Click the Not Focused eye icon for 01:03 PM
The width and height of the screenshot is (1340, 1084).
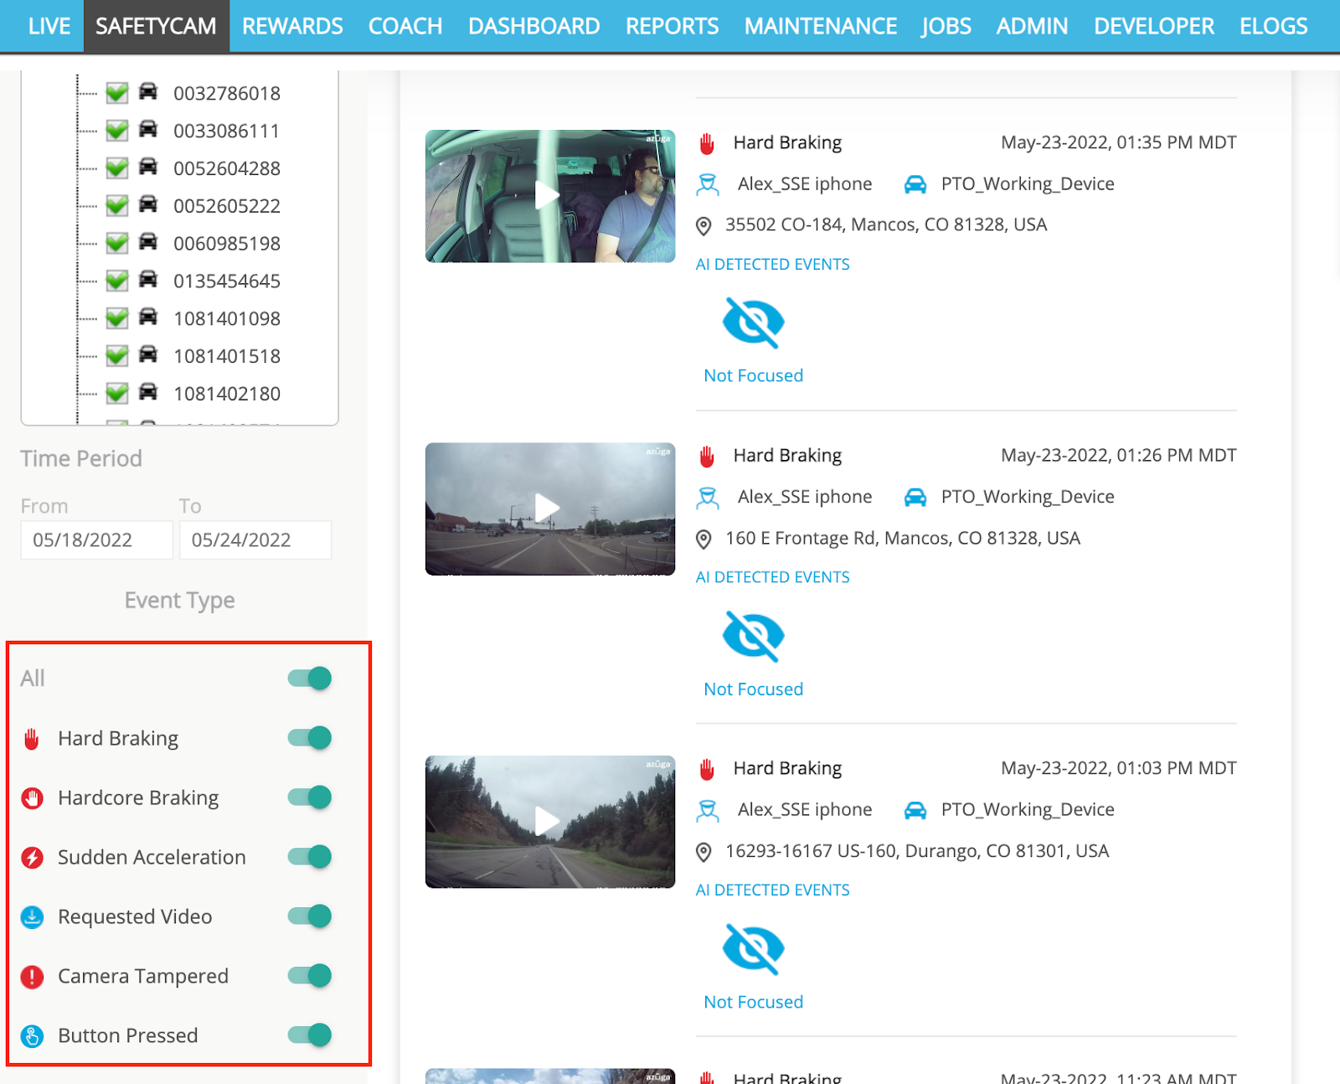753,949
